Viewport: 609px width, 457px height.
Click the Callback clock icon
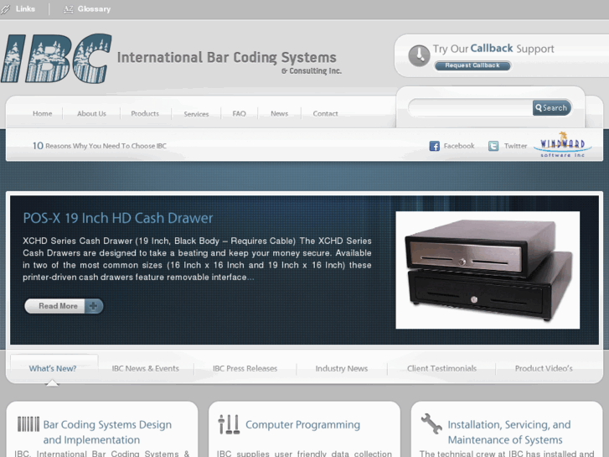(x=419, y=55)
